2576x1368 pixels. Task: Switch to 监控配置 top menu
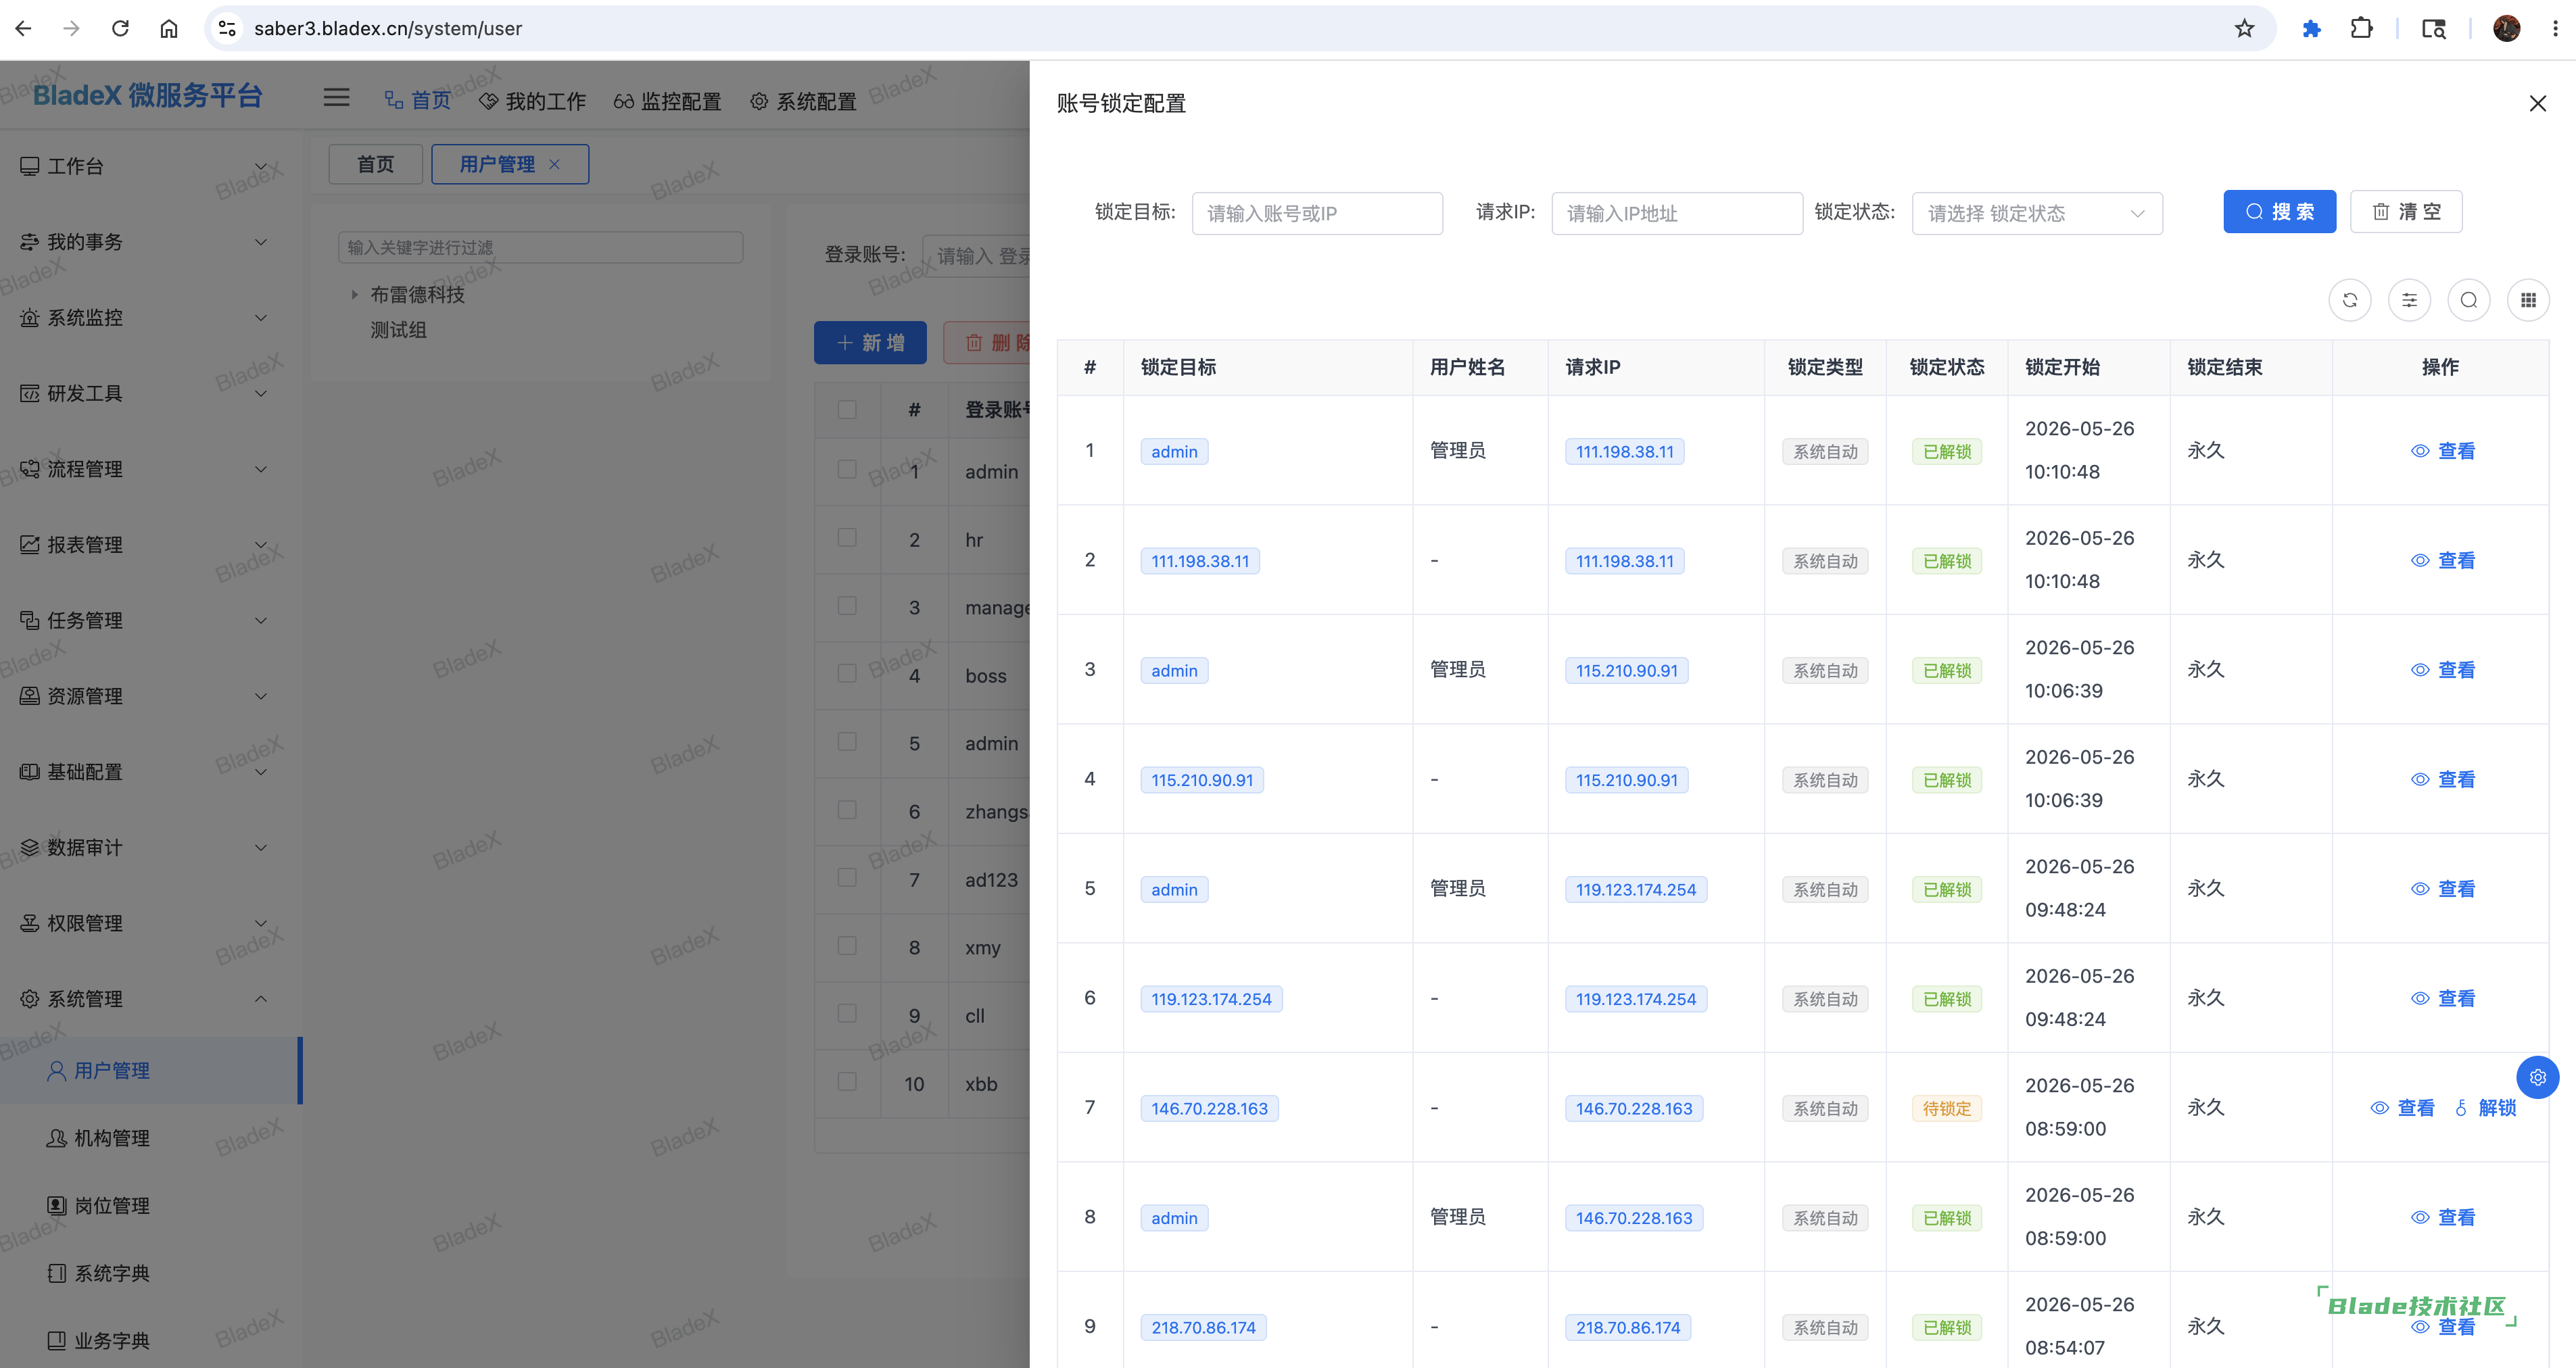coord(667,101)
